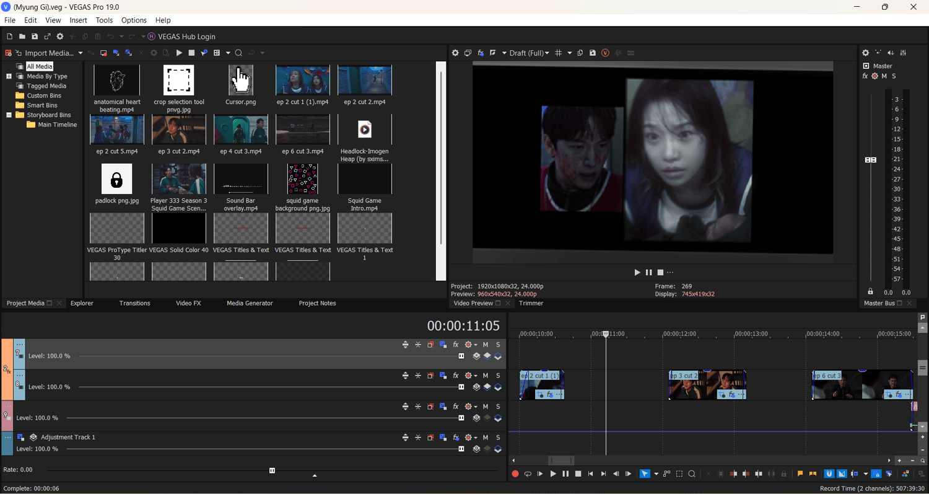Start capture video in Project Media toolbar
929x494 pixels.
tap(104, 53)
